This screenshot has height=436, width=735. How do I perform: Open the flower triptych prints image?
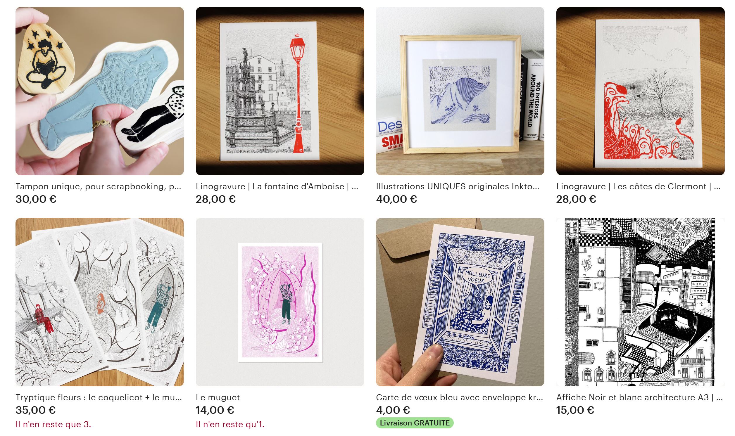point(100,302)
